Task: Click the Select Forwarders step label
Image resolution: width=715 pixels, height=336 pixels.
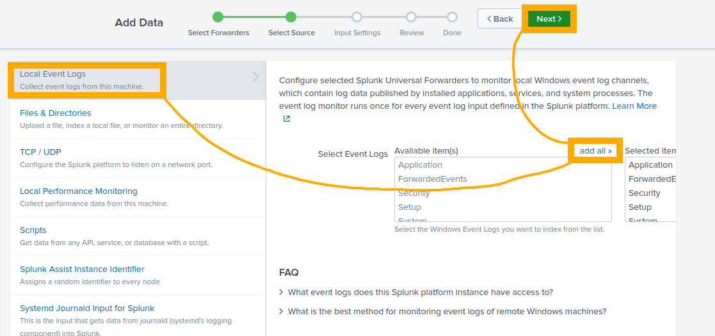Action: tap(218, 33)
